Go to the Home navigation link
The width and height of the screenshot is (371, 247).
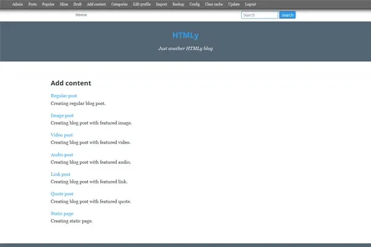pos(81,15)
